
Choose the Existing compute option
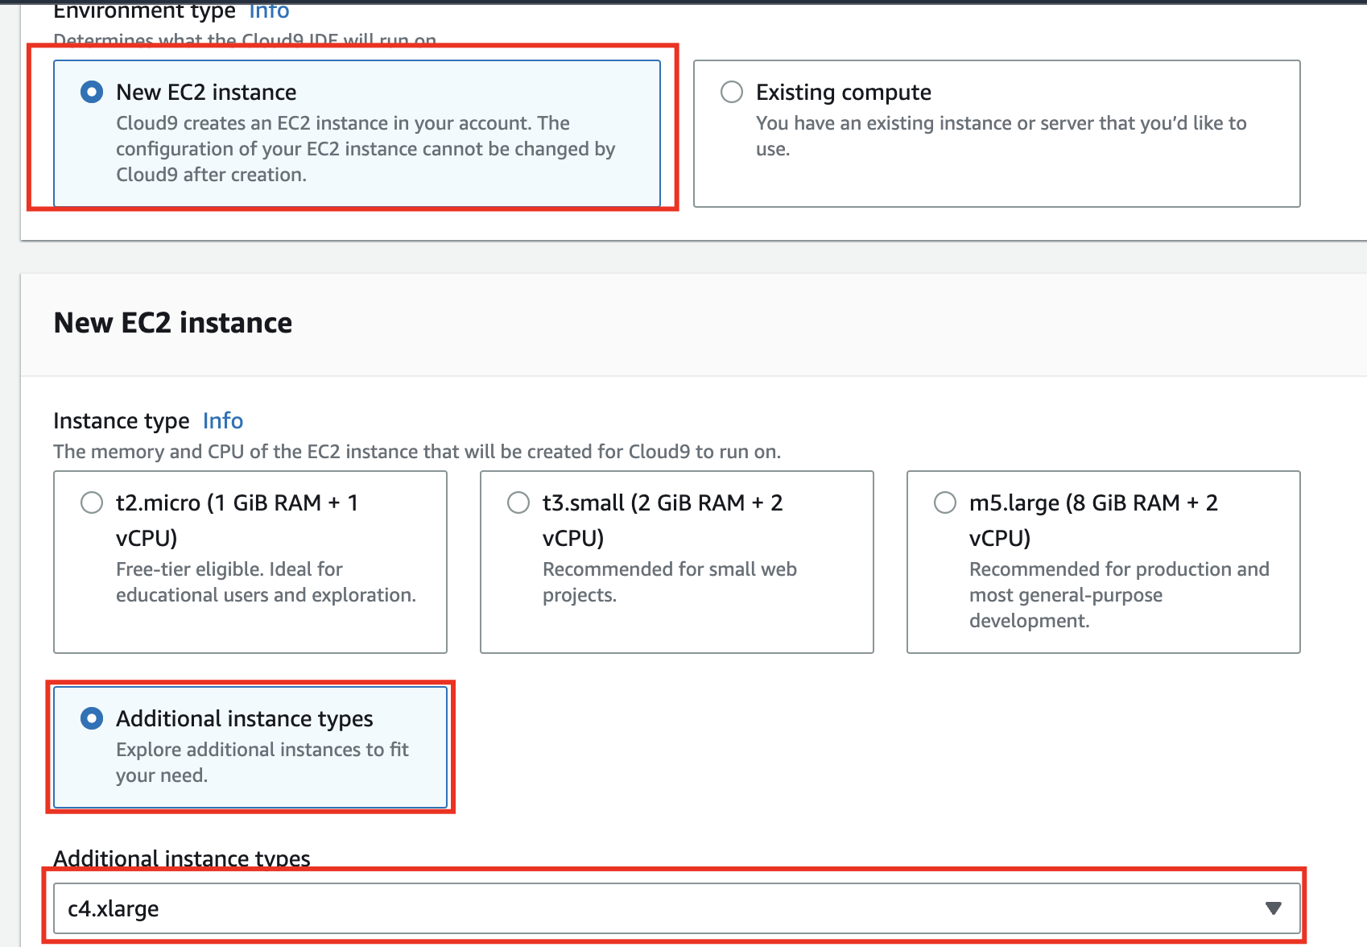tap(731, 92)
